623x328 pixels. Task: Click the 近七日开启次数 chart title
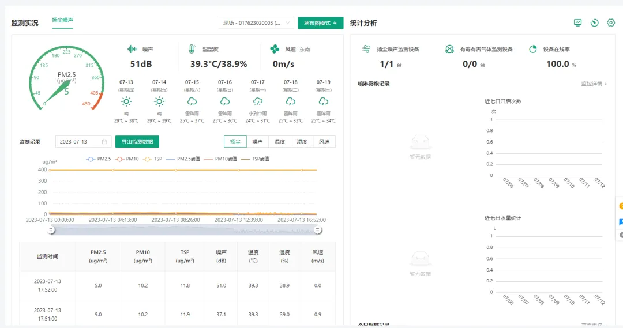pyautogui.click(x=502, y=101)
